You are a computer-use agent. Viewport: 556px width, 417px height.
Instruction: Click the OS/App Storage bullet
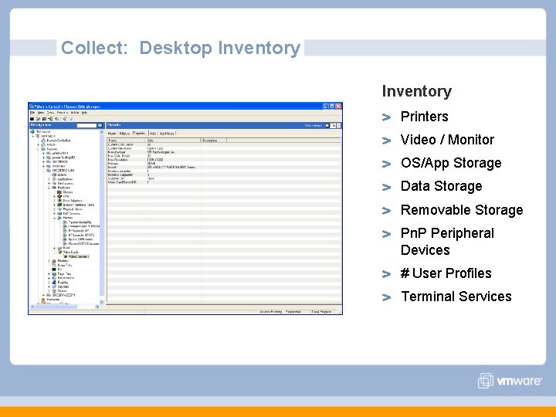tap(451, 163)
